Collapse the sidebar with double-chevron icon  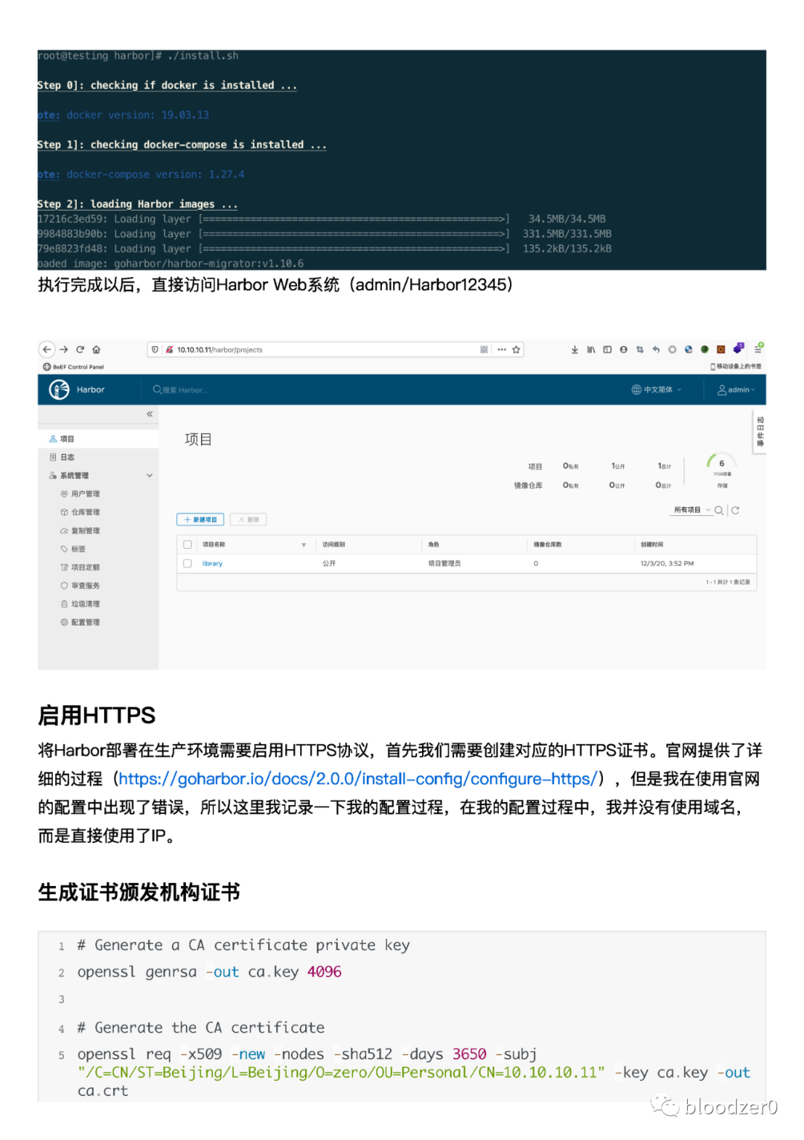(x=150, y=414)
